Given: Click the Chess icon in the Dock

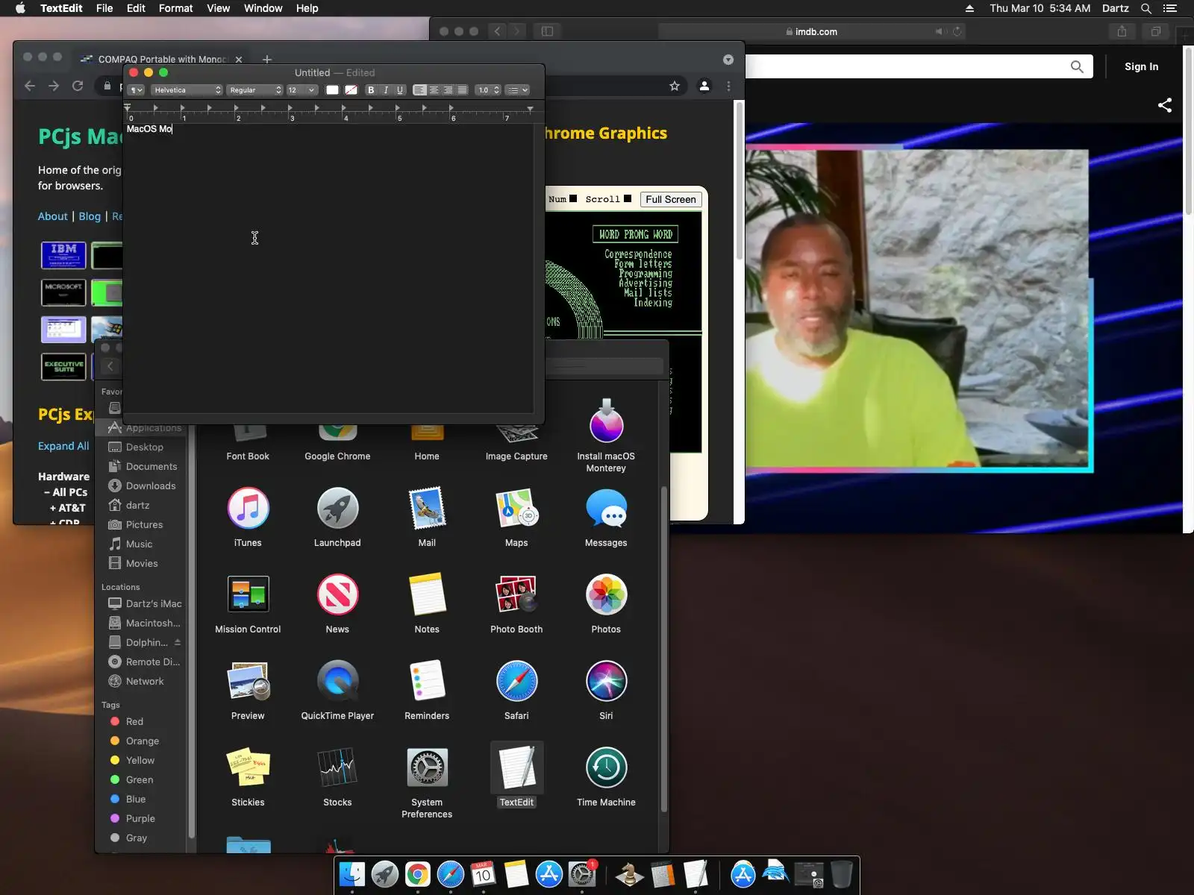Looking at the screenshot, I should click(629, 874).
